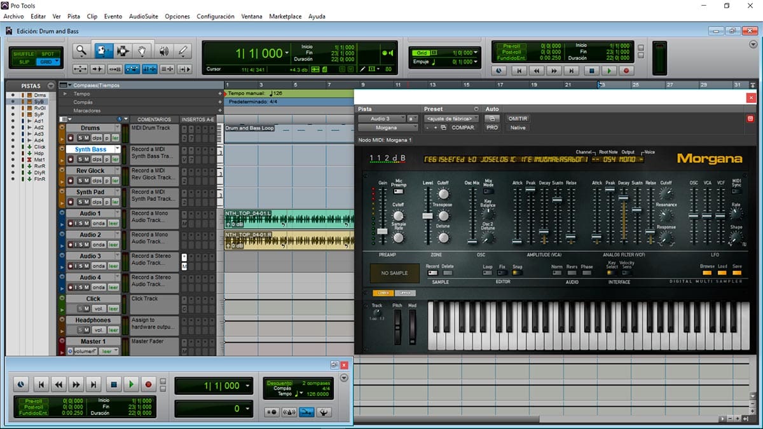Click the Load orange button in Morgana
Image resolution: width=763 pixels, height=429 pixels.
click(x=723, y=273)
